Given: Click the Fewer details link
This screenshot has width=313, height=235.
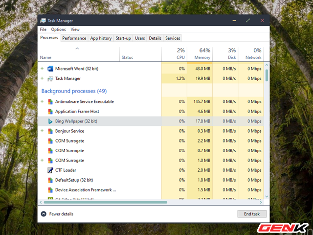Looking at the screenshot, I should [x=61, y=214].
